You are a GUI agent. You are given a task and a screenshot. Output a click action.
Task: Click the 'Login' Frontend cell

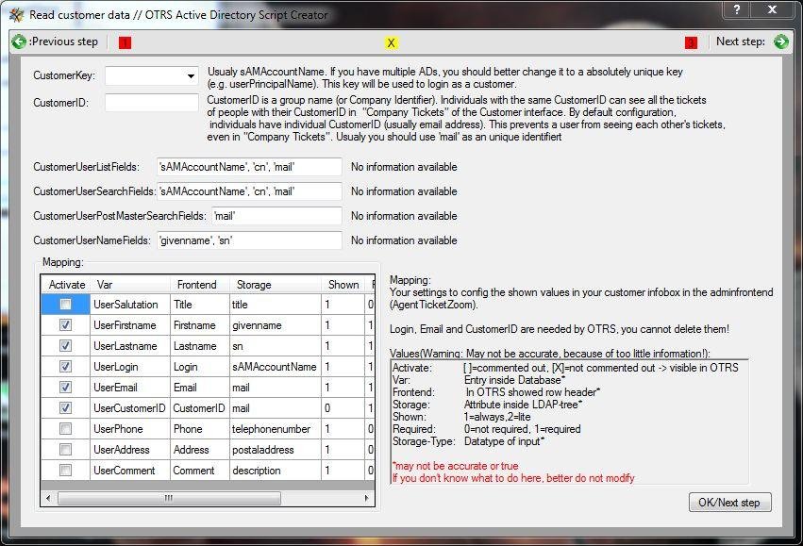[x=200, y=367]
